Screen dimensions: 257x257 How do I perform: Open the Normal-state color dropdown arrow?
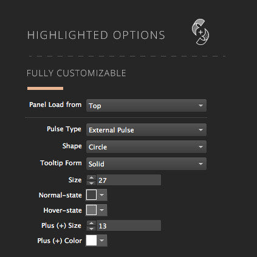click(x=102, y=195)
